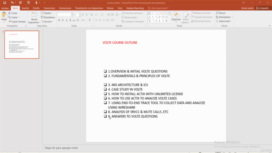Open the undo history dropdown arrow
The image size is (272, 153).
point(16,3)
